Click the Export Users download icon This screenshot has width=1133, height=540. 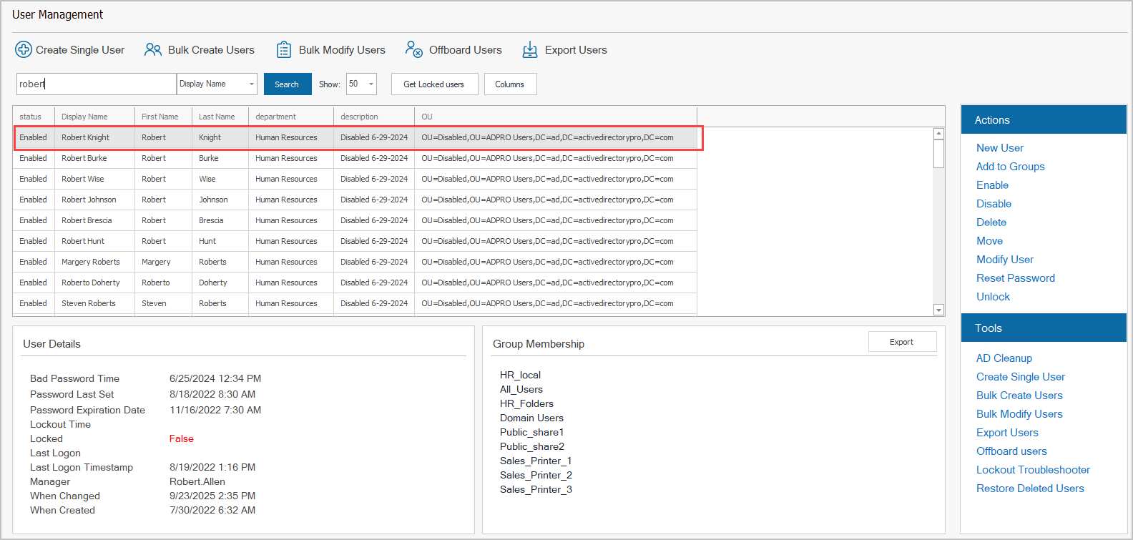pos(529,49)
